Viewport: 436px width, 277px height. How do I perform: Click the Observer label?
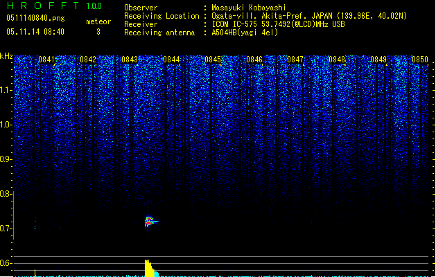[x=141, y=8]
